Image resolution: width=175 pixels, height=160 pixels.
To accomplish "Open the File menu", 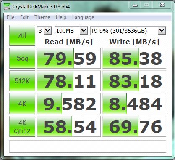I will (10, 17).
